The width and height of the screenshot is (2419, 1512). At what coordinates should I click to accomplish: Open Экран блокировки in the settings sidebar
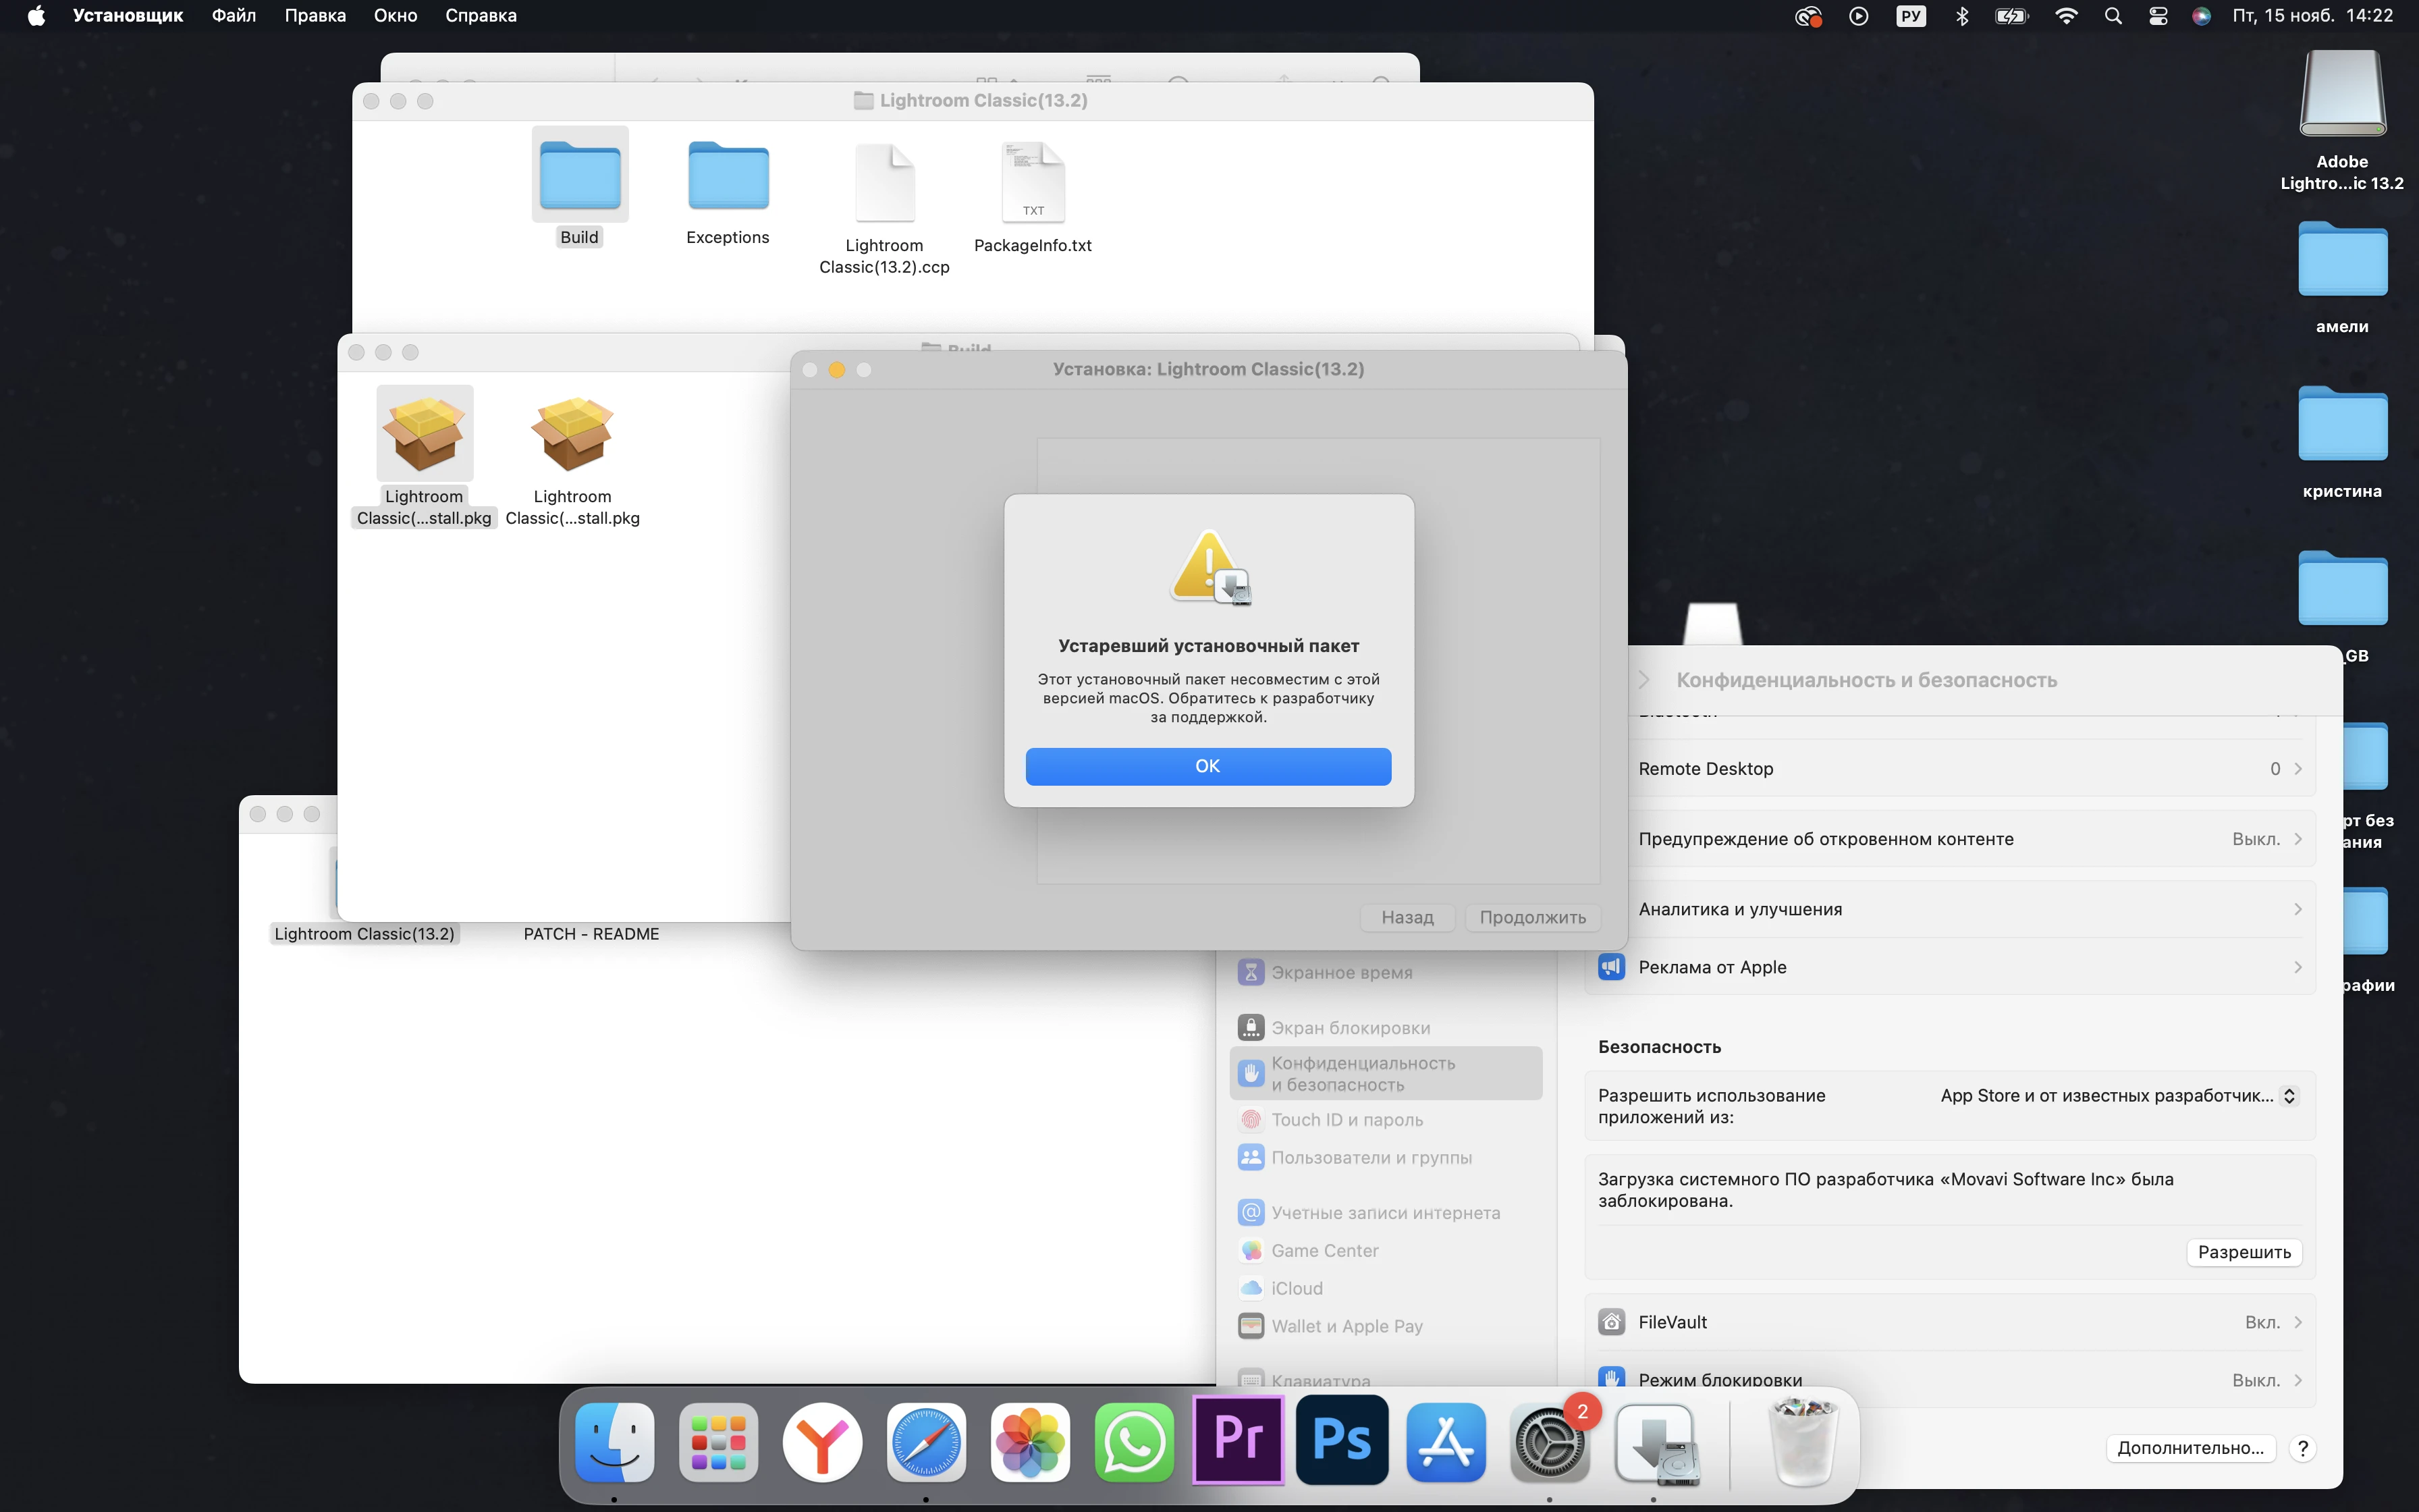pos(1386,1028)
